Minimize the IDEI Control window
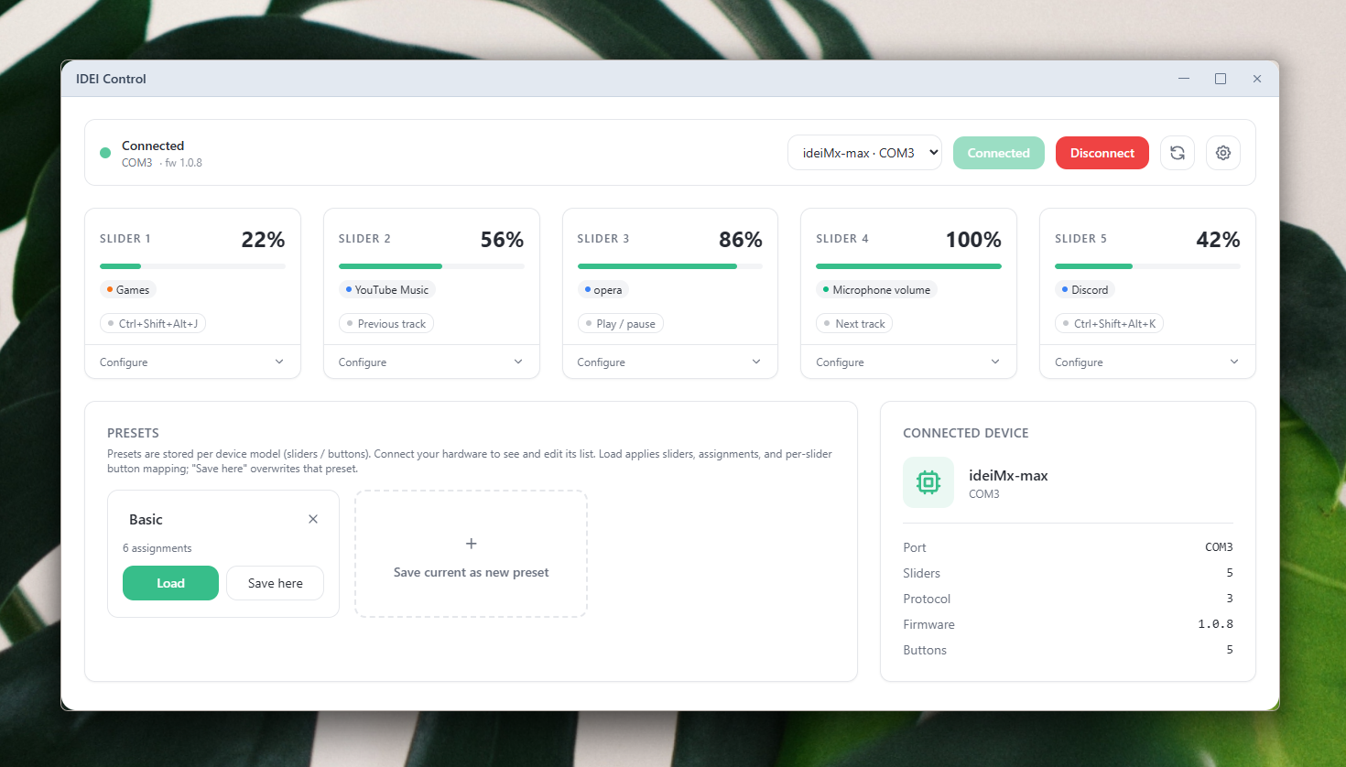1346x767 pixels. (x=1184, y=79)
